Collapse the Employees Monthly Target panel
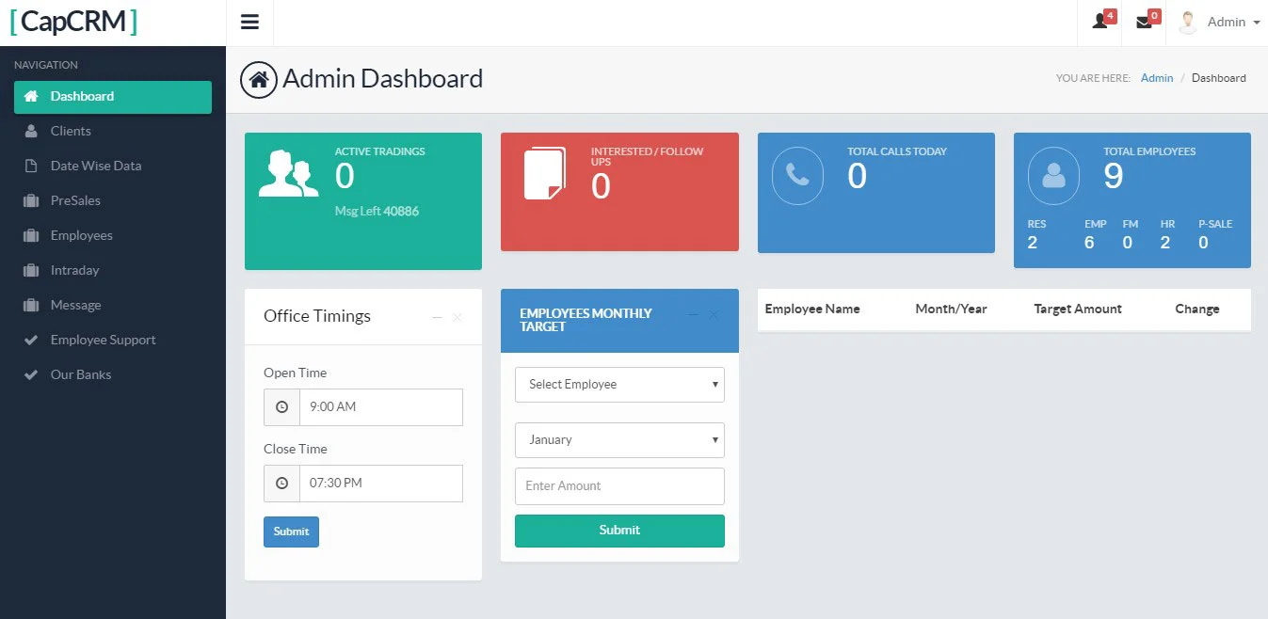Viewport: 1268px width, 619px height. coord(693,315)
